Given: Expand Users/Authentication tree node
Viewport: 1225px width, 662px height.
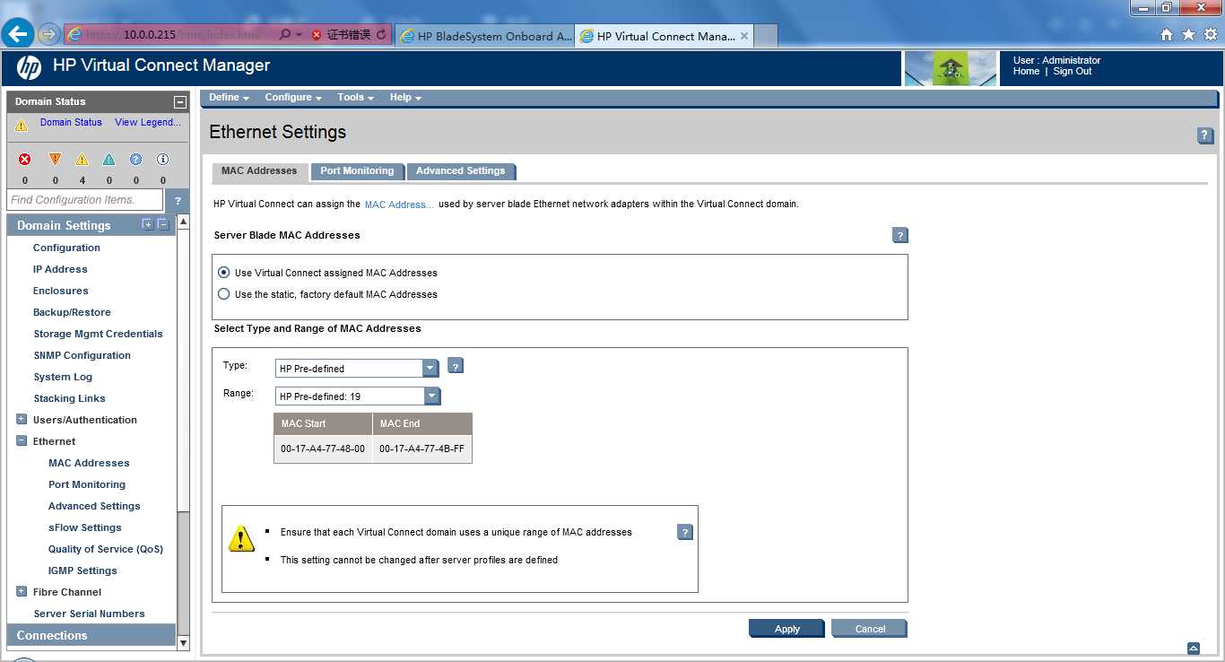Looking at the screenshot, I should pyautogui.click(x=22, y=420).
